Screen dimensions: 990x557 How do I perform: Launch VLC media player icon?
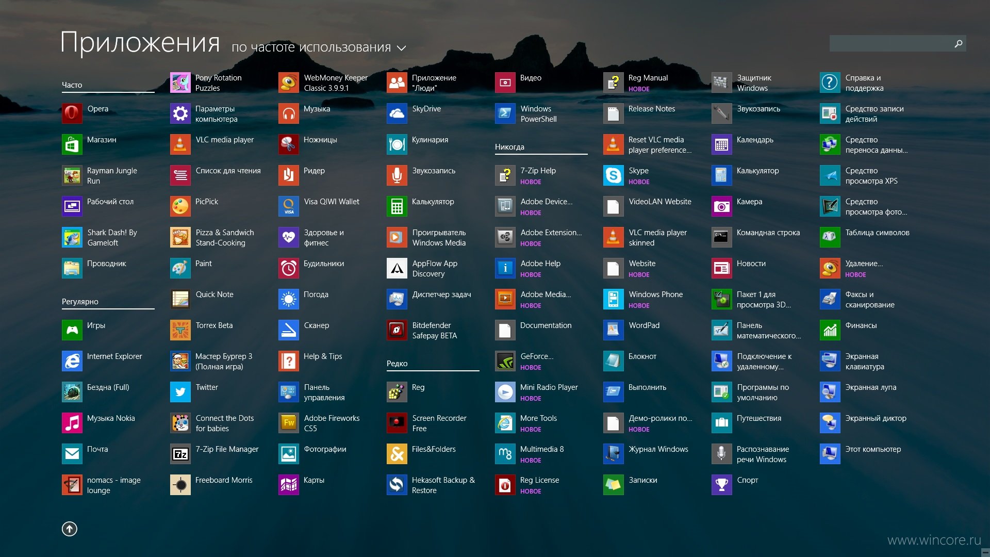pyautogui.click(x=180, y=144)
